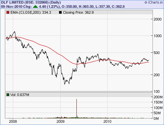Click the 'DLF LIMITED (BSE: 532868) (Daily)' title
Screen dimensions: 164x125
point(31,2)
